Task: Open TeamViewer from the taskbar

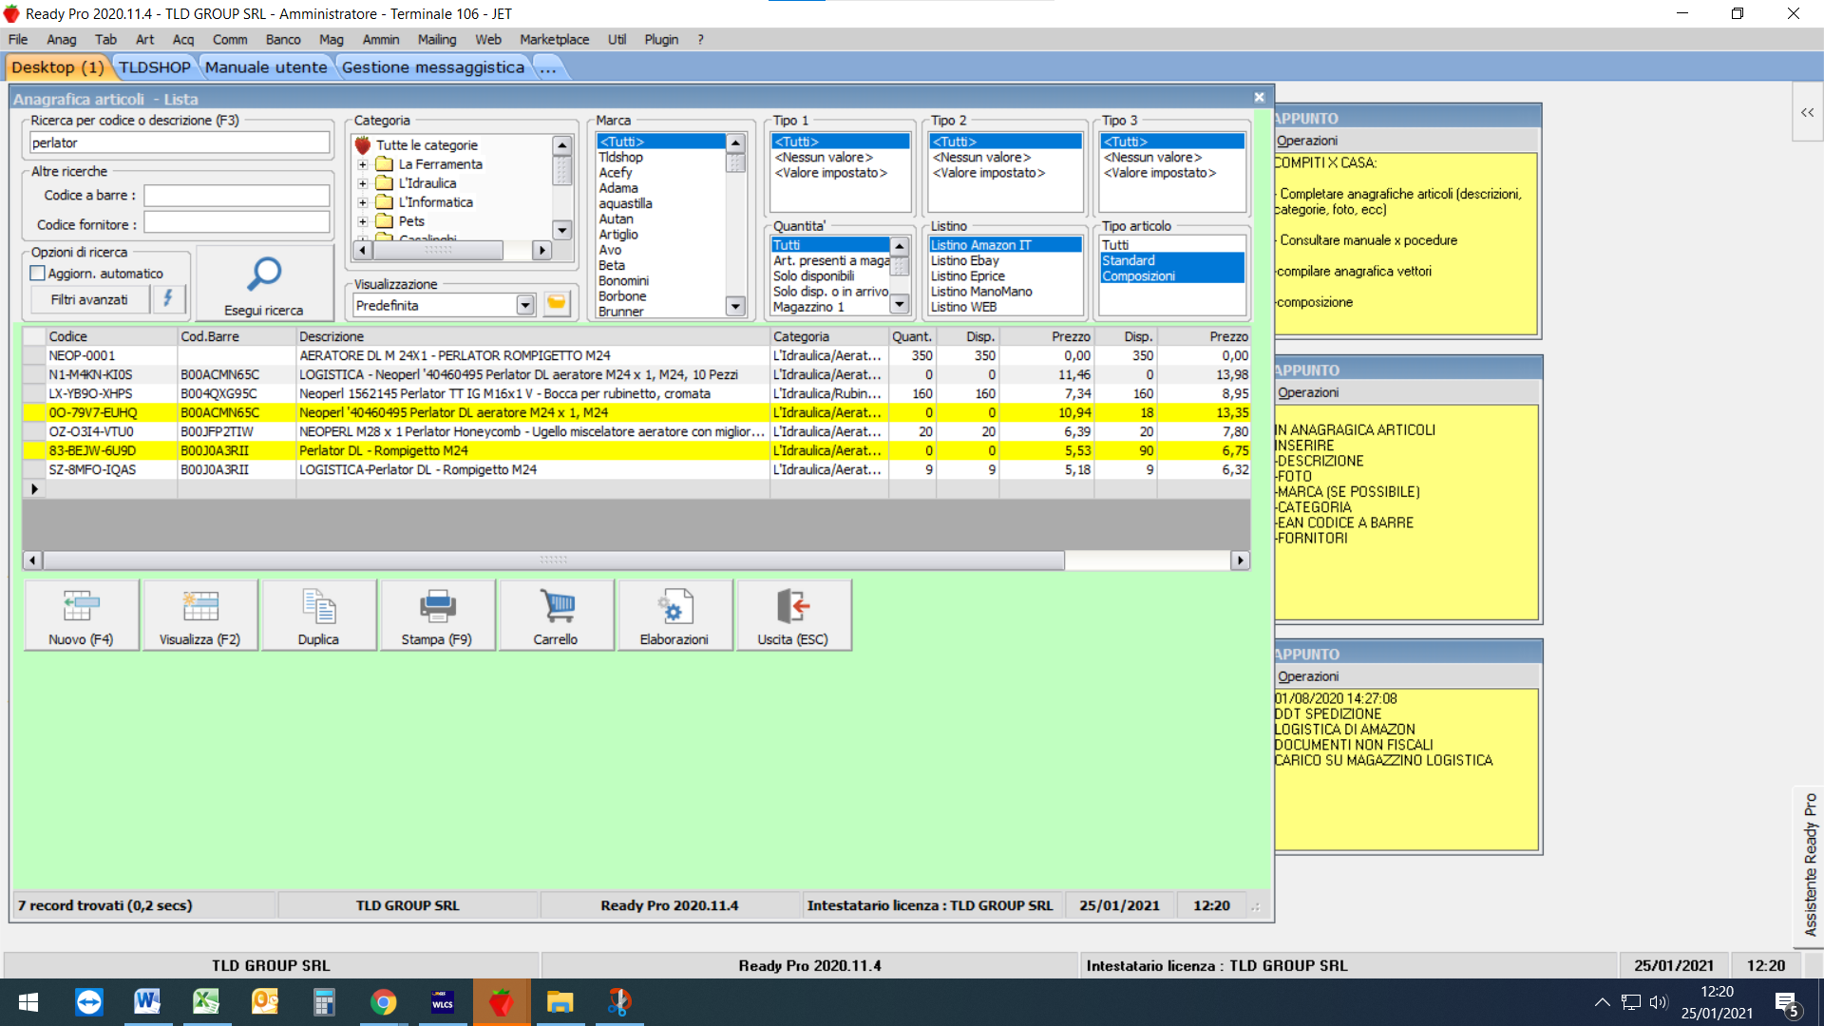Action: 88,1001
